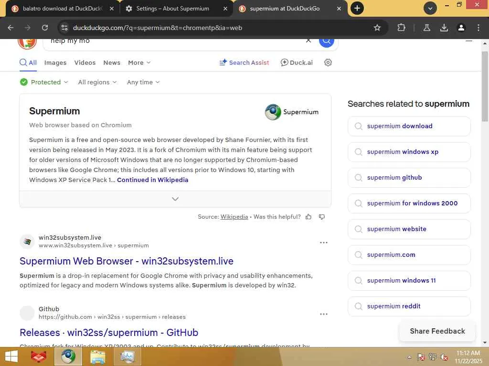Click the page vertical scrollbar thumb

(x=485, y=87)
